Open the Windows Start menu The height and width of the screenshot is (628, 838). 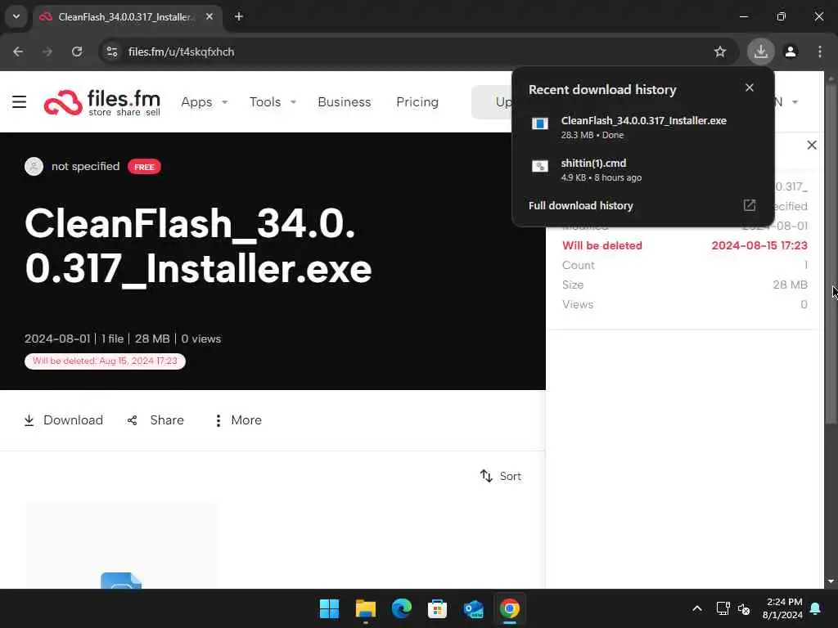tap(329, 608)
